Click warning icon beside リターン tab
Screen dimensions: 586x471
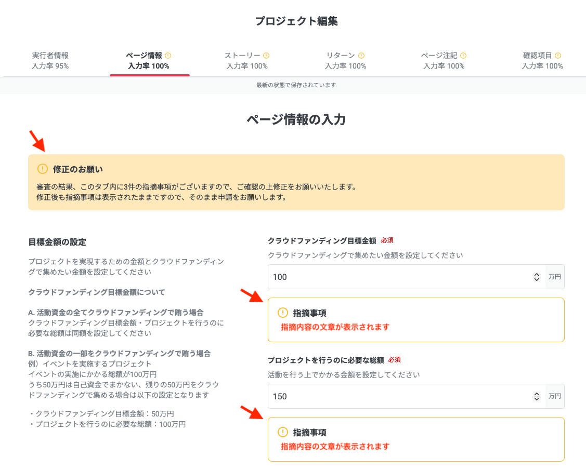point(361,56)
